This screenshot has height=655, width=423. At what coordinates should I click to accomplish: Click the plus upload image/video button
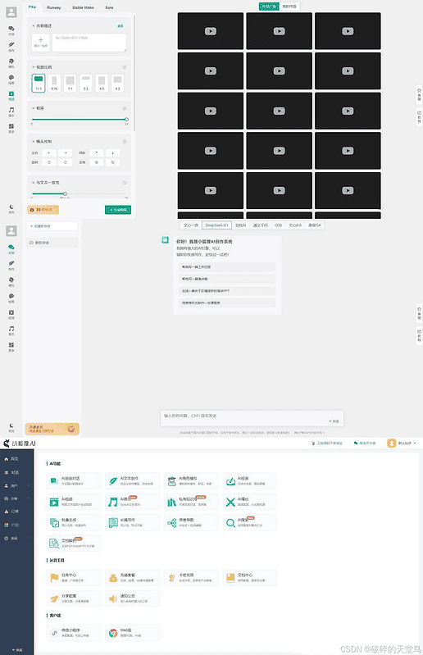(x=40, y=42)
